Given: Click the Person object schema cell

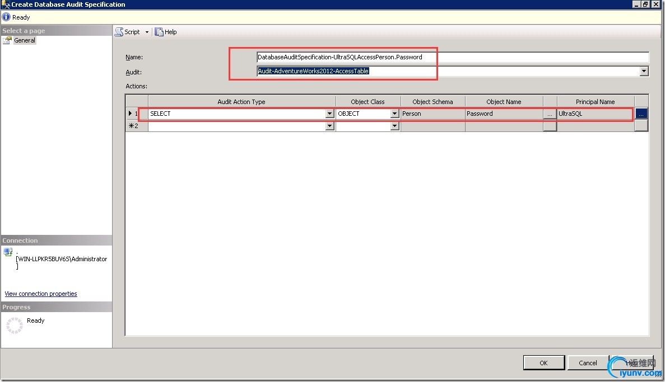Looking at the screenshot, I should pos(433,114).
